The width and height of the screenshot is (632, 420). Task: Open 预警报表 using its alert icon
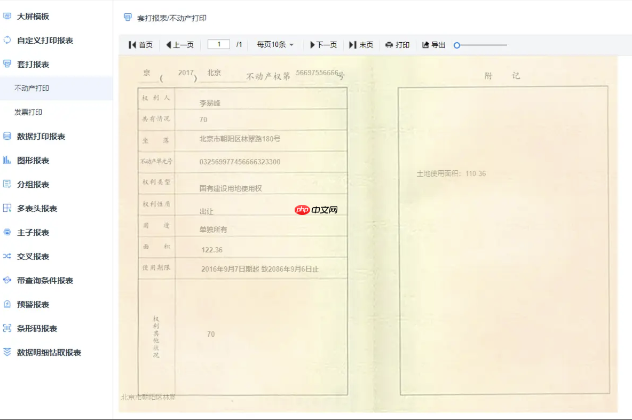7,305
